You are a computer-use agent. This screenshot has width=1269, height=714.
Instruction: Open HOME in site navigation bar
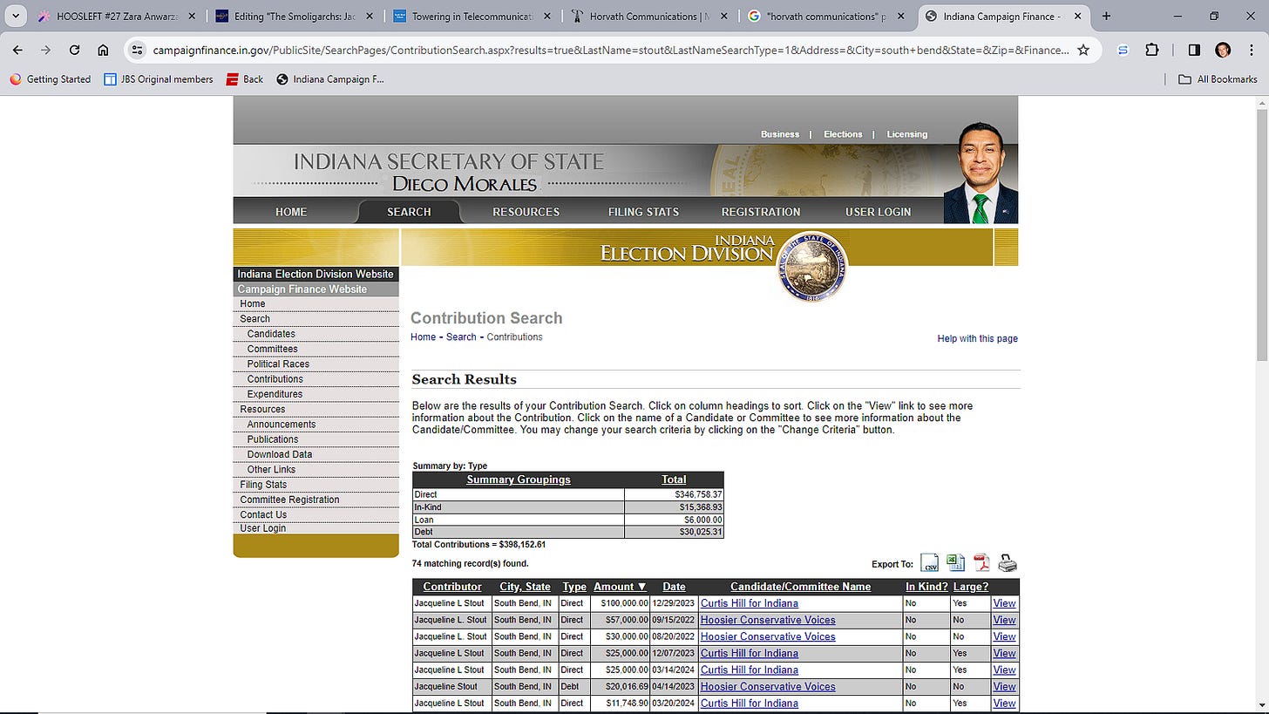pyautogui.click(x=291, y=212)
